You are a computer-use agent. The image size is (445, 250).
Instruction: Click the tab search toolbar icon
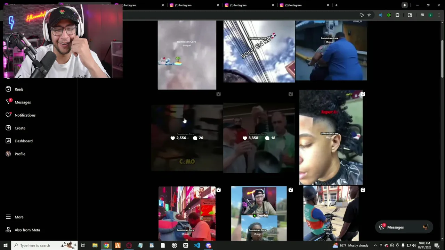coord(410,15)
